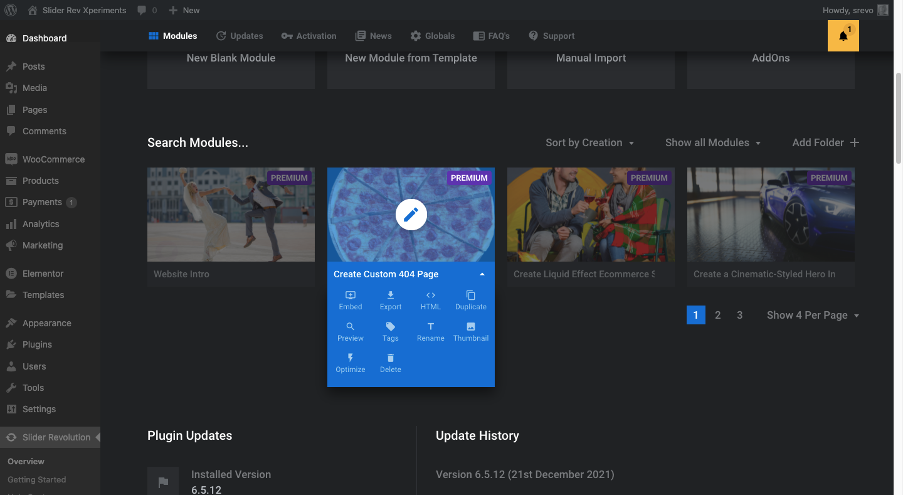
Task: Open the Website Intro module thumbnail
Action: click(231, 215)
